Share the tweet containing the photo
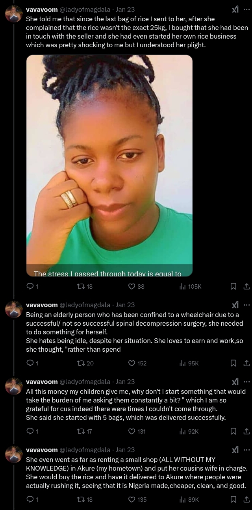 (246, 287)
